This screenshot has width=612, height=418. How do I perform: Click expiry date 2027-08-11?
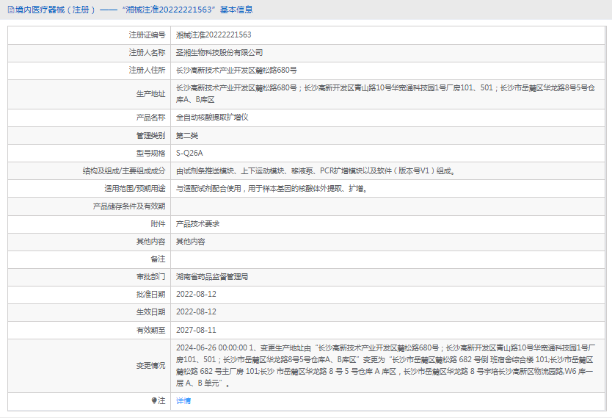click(x=196, y=330)
